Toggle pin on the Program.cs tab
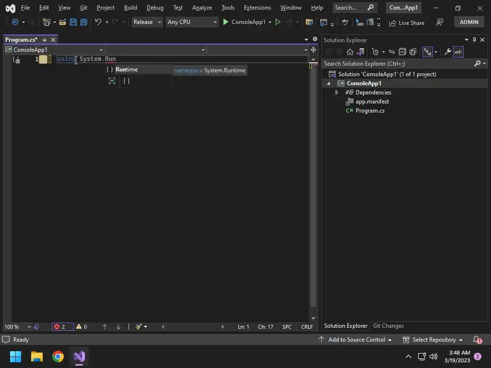Image resolution: width=491 pixels, height=368 pixels. click(x=44, y=40)
